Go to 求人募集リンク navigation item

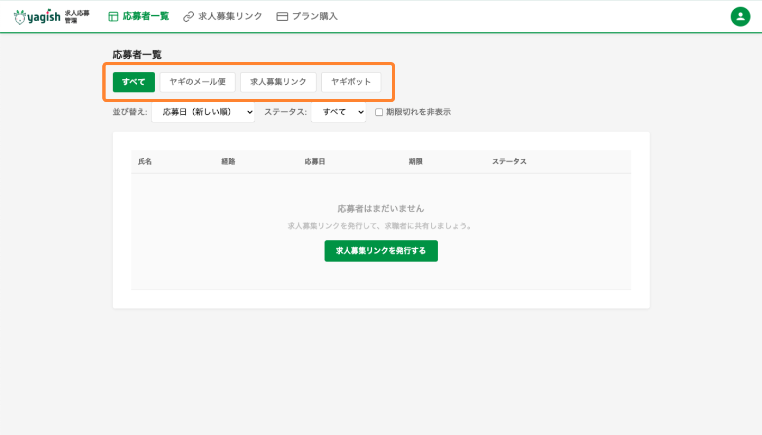223,16
